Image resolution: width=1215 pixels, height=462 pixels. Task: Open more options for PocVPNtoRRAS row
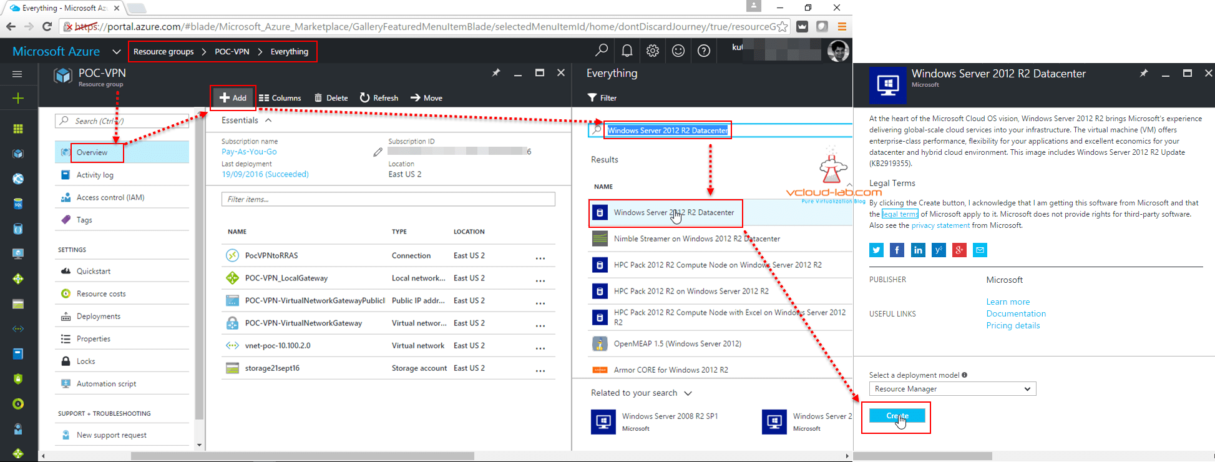pos(540,257)
